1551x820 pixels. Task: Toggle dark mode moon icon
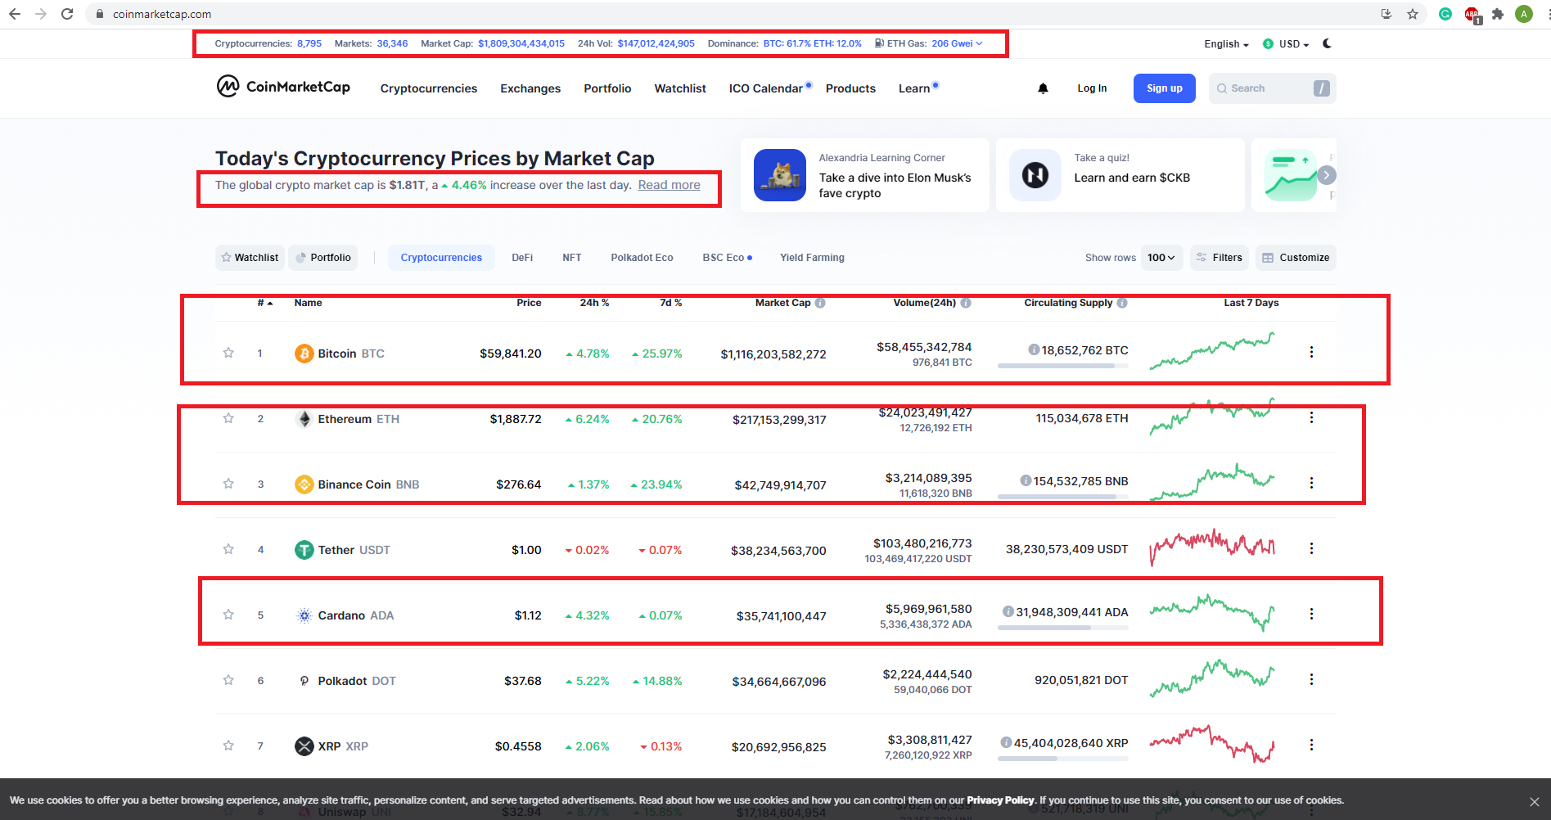[x=1327, y=44]
